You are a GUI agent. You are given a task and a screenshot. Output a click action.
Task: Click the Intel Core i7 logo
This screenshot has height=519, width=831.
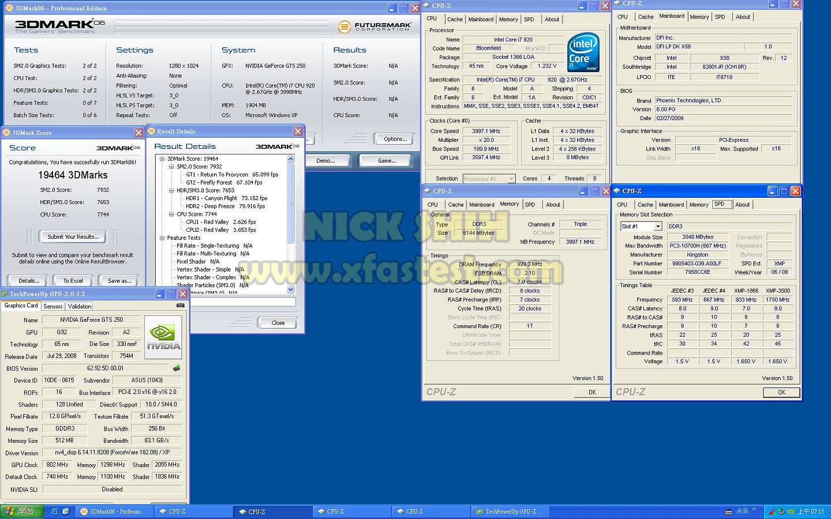(583, 52)
